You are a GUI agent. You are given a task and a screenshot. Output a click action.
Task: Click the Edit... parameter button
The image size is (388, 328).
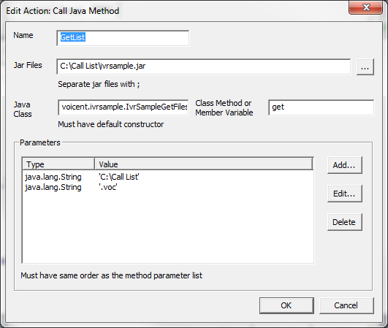[x=345, y=194]
